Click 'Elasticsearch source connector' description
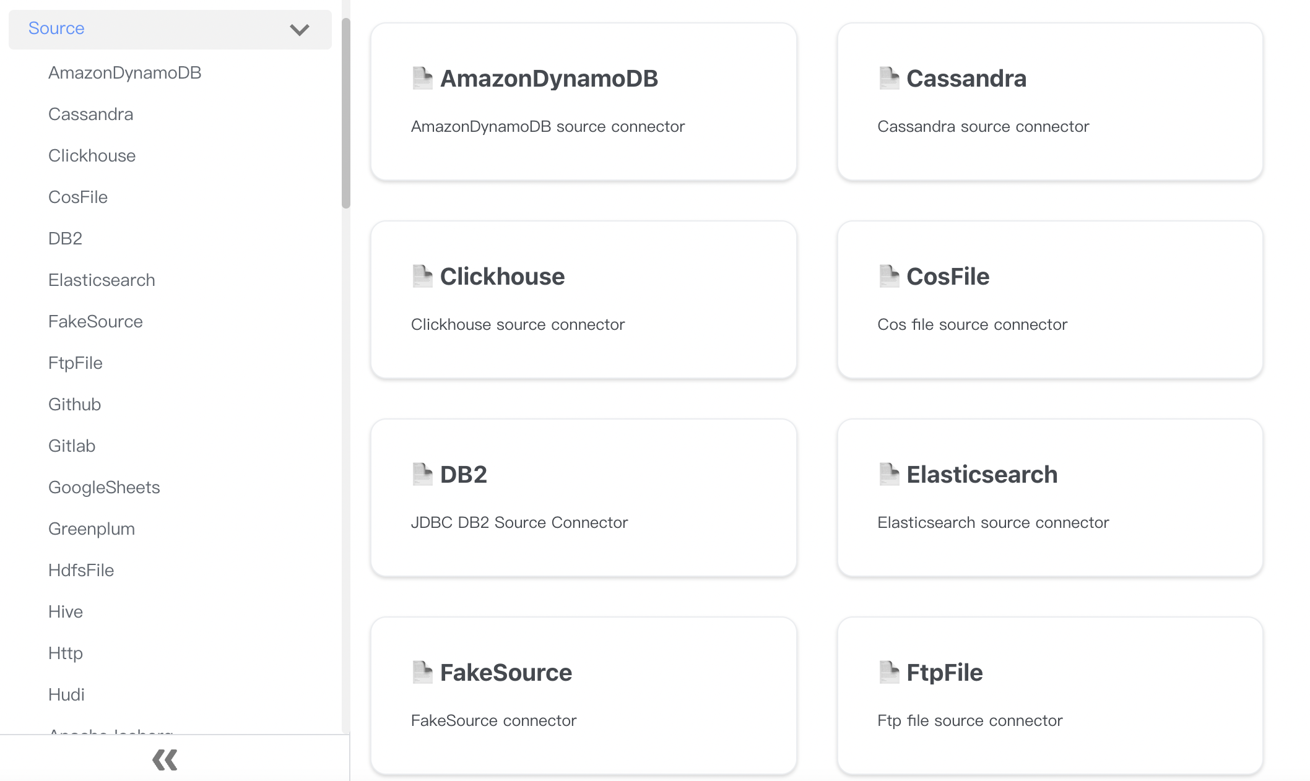The image size is (1310, 781). click(x=993, y=522)
